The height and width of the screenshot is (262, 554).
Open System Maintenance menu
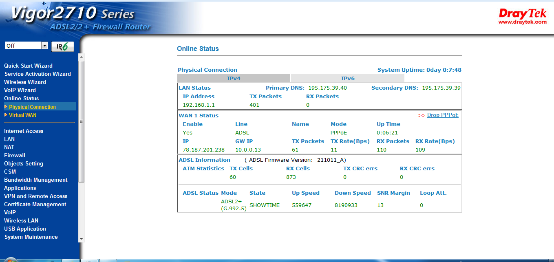pos(31,237)
